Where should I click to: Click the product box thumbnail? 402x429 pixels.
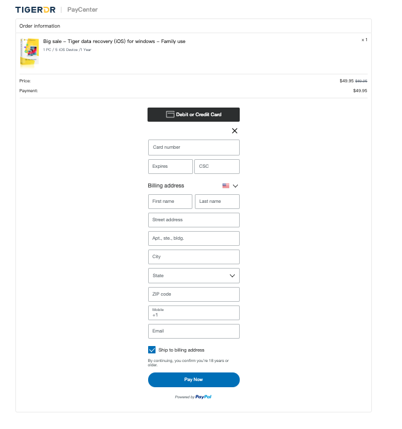point(29,52)
